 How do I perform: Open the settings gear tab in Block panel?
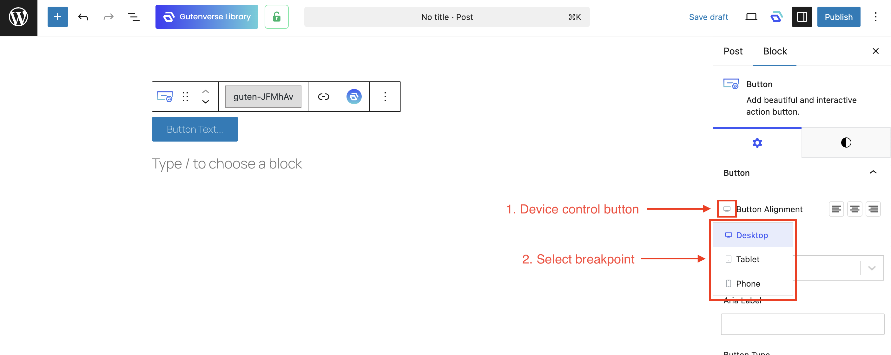pyautogui.click(x=757, y=142)
